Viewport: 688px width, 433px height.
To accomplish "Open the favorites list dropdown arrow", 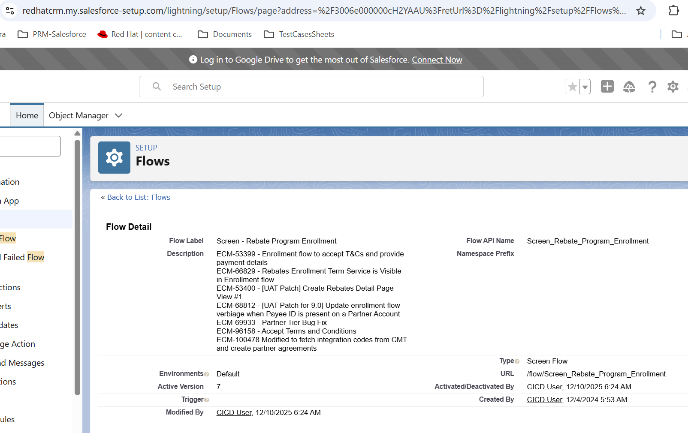I will click(585, 87).
